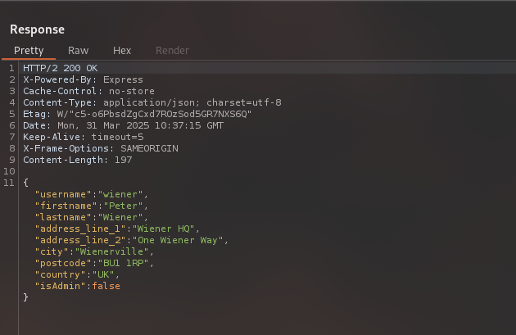The image size is (516, 335).
Task: Switch to the Pretty tab
Action: pos(29,51)
